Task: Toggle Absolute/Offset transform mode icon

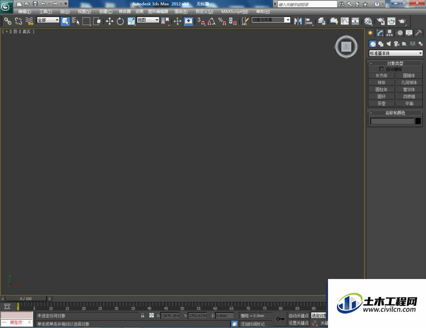Action: click(152, 316)
